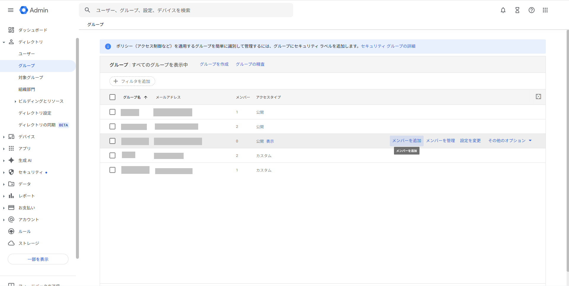Screen dimensions: 569x286
Task: Check the カスタム group row with 1 member
Action: click(x=112, y=170)
